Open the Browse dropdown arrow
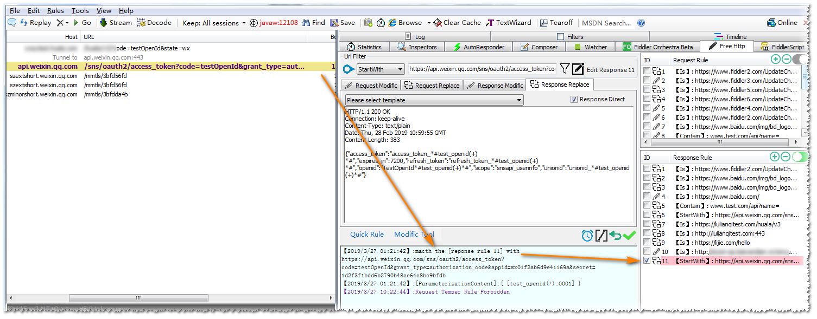The image size is (817, 319). click(x=428, y=23)
